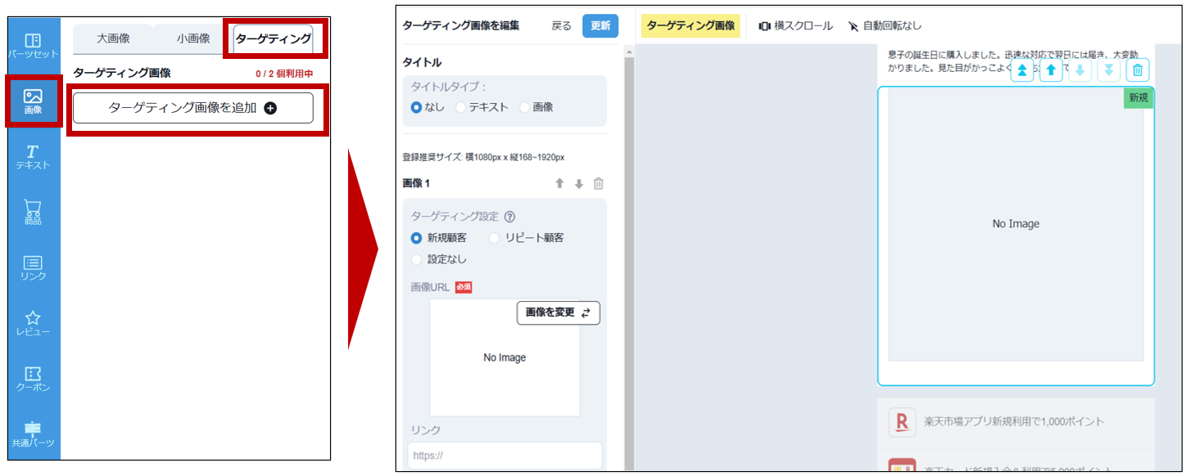This screenshot has height=476, width=1189.
Task: Open the パーツセット sidebar icon
Action: (x=33, y=45)
